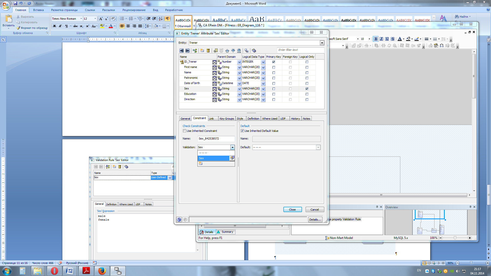Click Word text highlight color button
This screenshot has height=276, width=491.
coord(102,26)
